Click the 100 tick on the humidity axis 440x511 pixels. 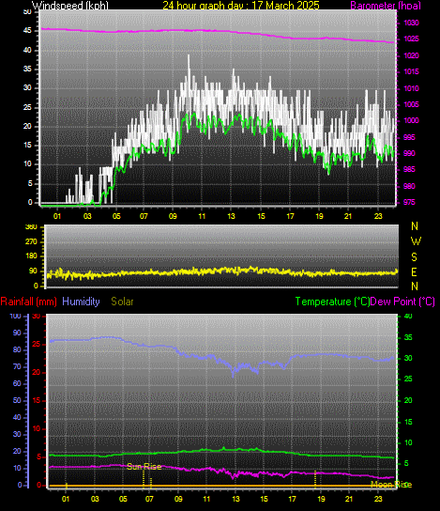coord(15,317)
